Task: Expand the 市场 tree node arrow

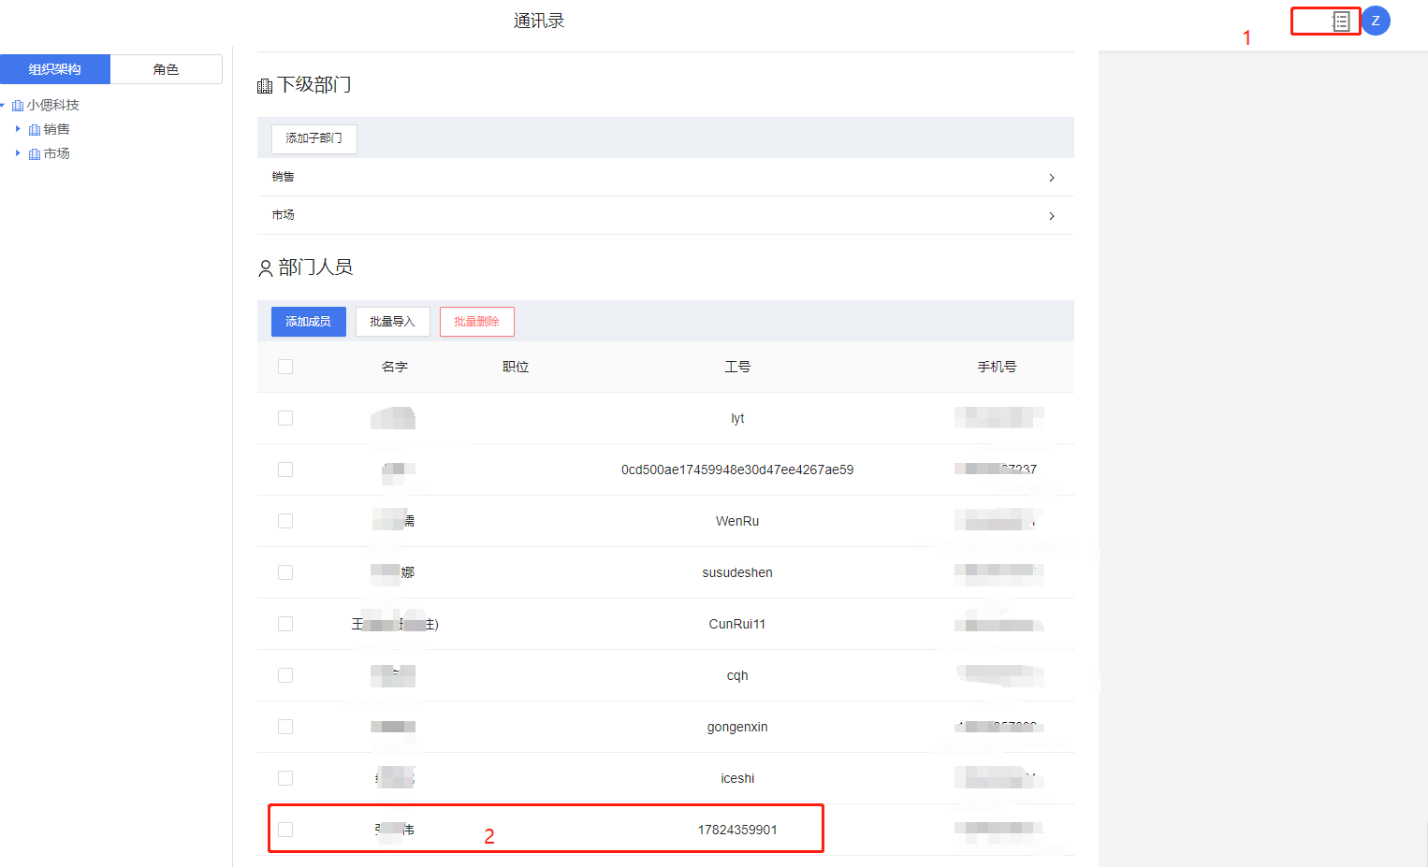Action: tap(18, 153)
